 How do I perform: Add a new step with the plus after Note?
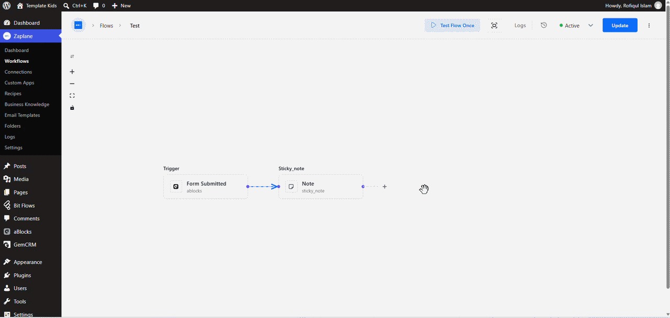[385, 187]
